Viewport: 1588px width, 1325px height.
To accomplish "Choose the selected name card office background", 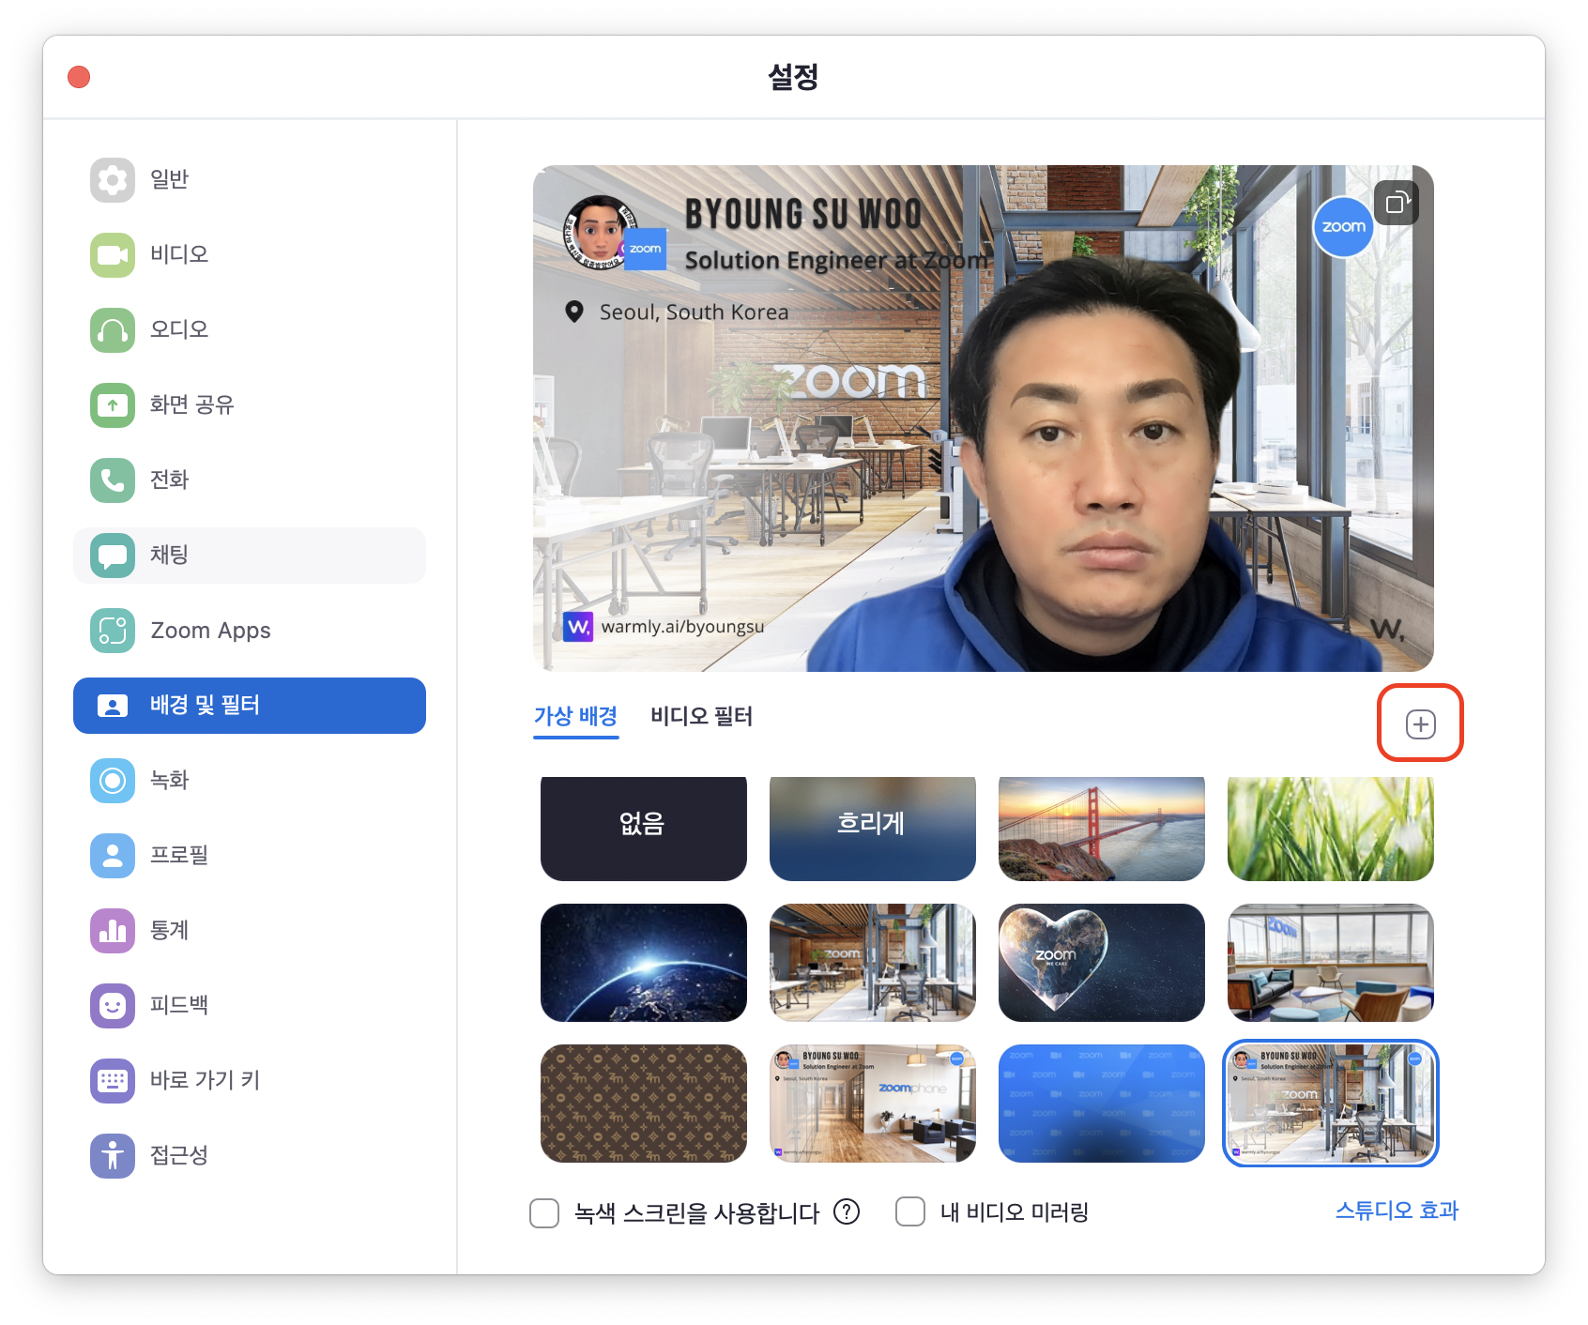I will 1331,1104.
